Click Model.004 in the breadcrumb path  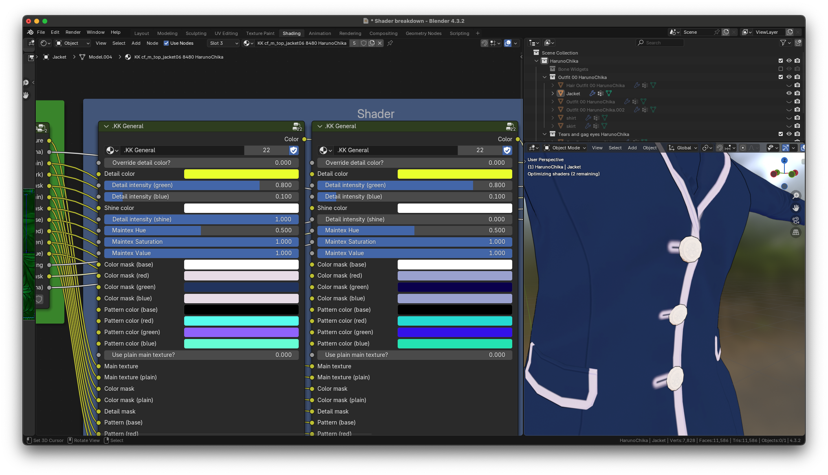click(x=100, y=57)
